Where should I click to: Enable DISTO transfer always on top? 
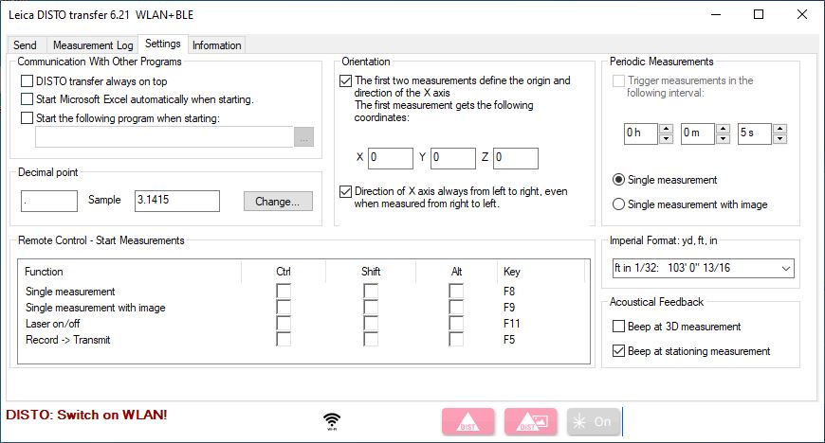tap(27, 81)
